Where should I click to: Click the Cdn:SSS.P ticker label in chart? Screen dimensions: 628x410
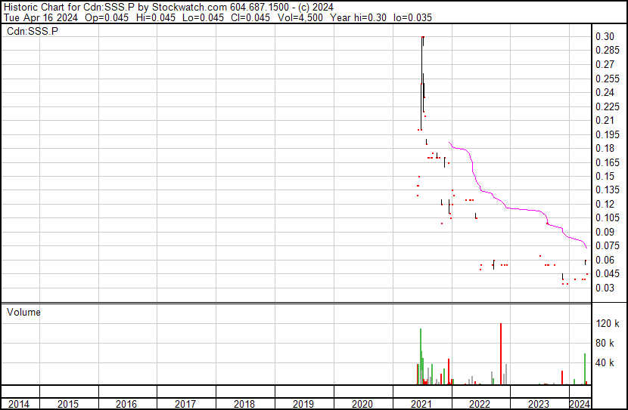(x=33, y=31)
